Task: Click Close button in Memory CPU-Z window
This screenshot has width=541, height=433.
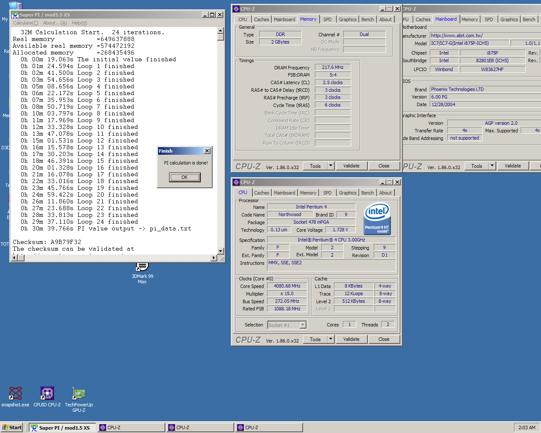Action: (x=384, y=166)
